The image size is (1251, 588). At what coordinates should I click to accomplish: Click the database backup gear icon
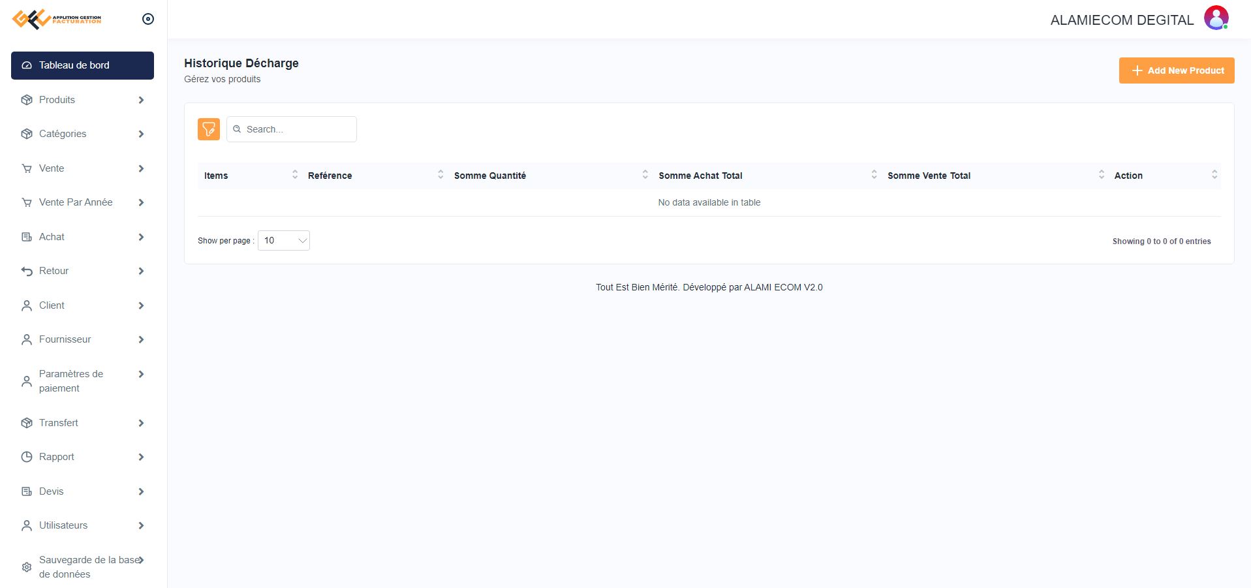(x=27, y=567)
